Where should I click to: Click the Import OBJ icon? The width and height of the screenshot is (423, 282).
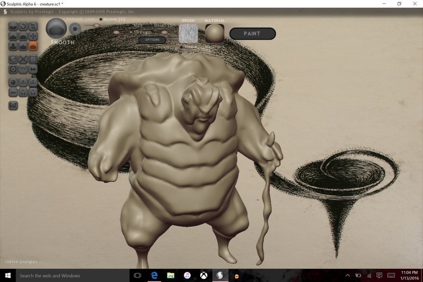pyautogui.click(x=23, y=82)
